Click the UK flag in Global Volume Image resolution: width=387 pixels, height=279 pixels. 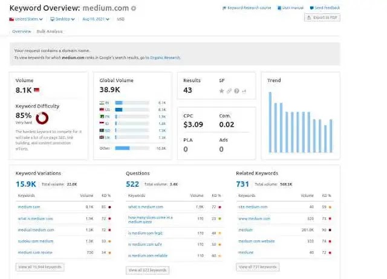(102, 137)
